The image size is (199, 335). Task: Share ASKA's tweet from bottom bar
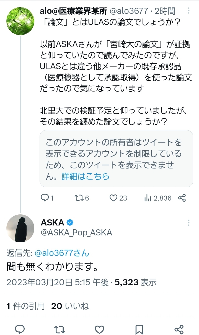click(x=179, y=329)
